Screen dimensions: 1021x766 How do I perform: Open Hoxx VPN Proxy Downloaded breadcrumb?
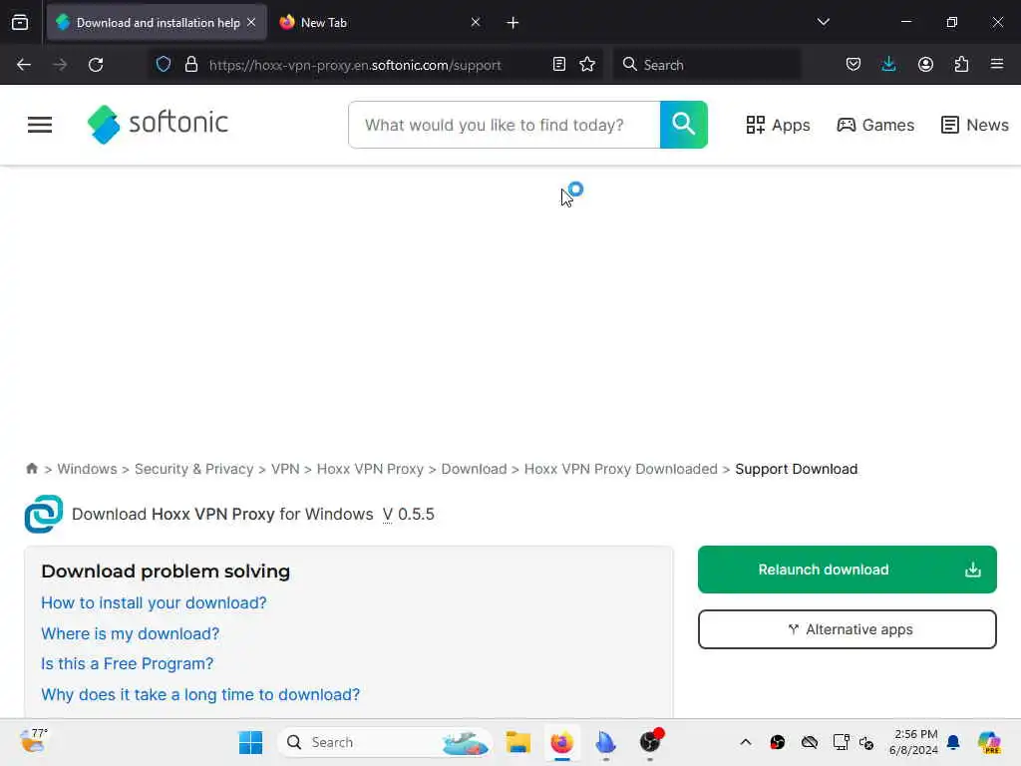(x=620, y=469)
